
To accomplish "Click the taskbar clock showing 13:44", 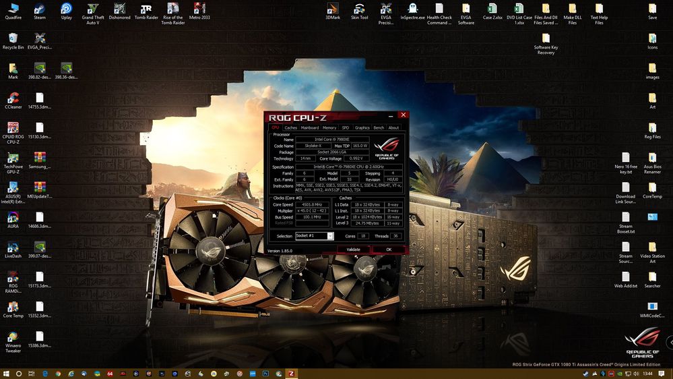I will (647, 374).
